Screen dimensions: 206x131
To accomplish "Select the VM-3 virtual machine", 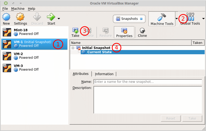I will [x=35, y=68].
